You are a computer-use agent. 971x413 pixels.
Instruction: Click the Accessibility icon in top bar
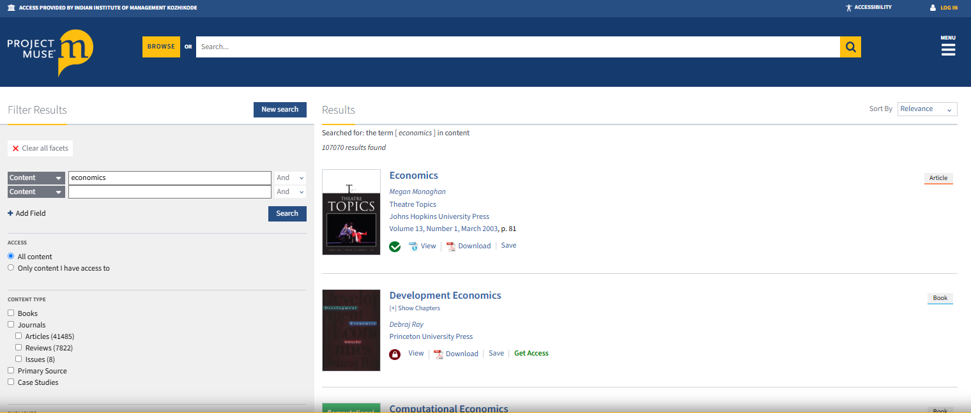[x=848, y=8]
